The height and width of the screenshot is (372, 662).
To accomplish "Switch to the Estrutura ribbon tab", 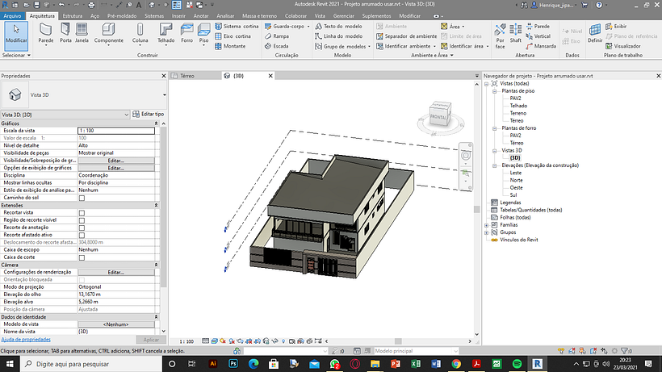I will (x=72, y=15).
